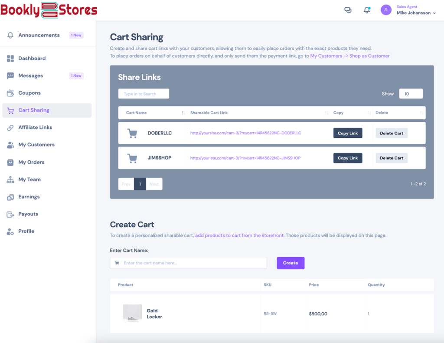Go to Payouts in the sidebar
The image size is (444, 343).
(x=28, y=214)
